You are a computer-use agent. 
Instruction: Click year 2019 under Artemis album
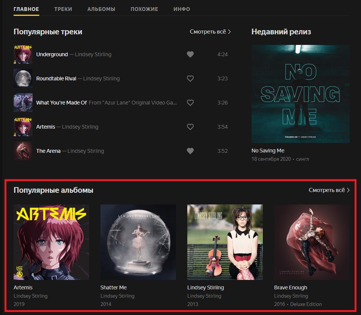19,304
